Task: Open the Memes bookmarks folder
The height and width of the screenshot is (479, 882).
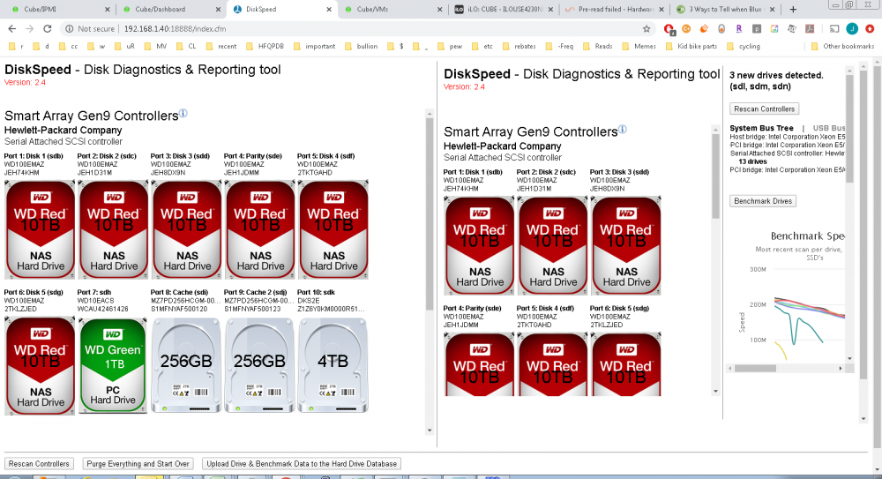Action: pyautogui.click(x=639, y=46)
